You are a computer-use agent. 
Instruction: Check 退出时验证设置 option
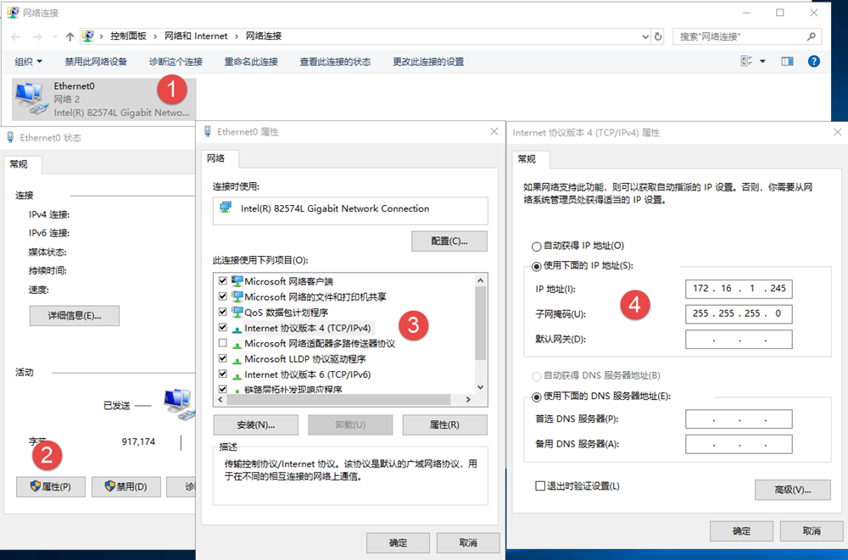click(540, 486)
